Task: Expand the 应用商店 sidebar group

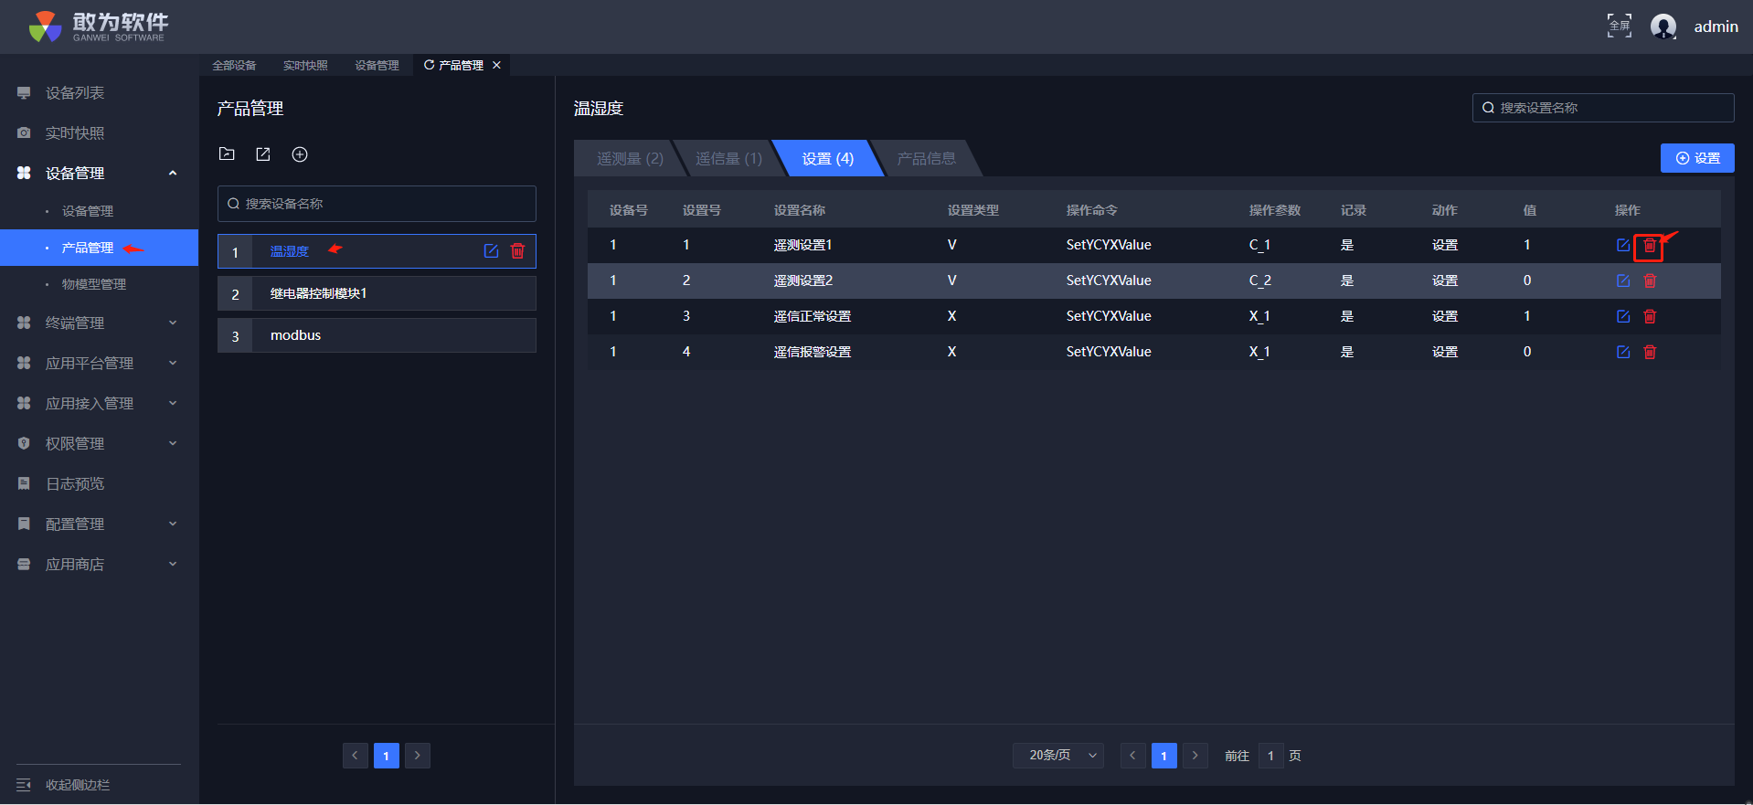Action: coord(99,565)
